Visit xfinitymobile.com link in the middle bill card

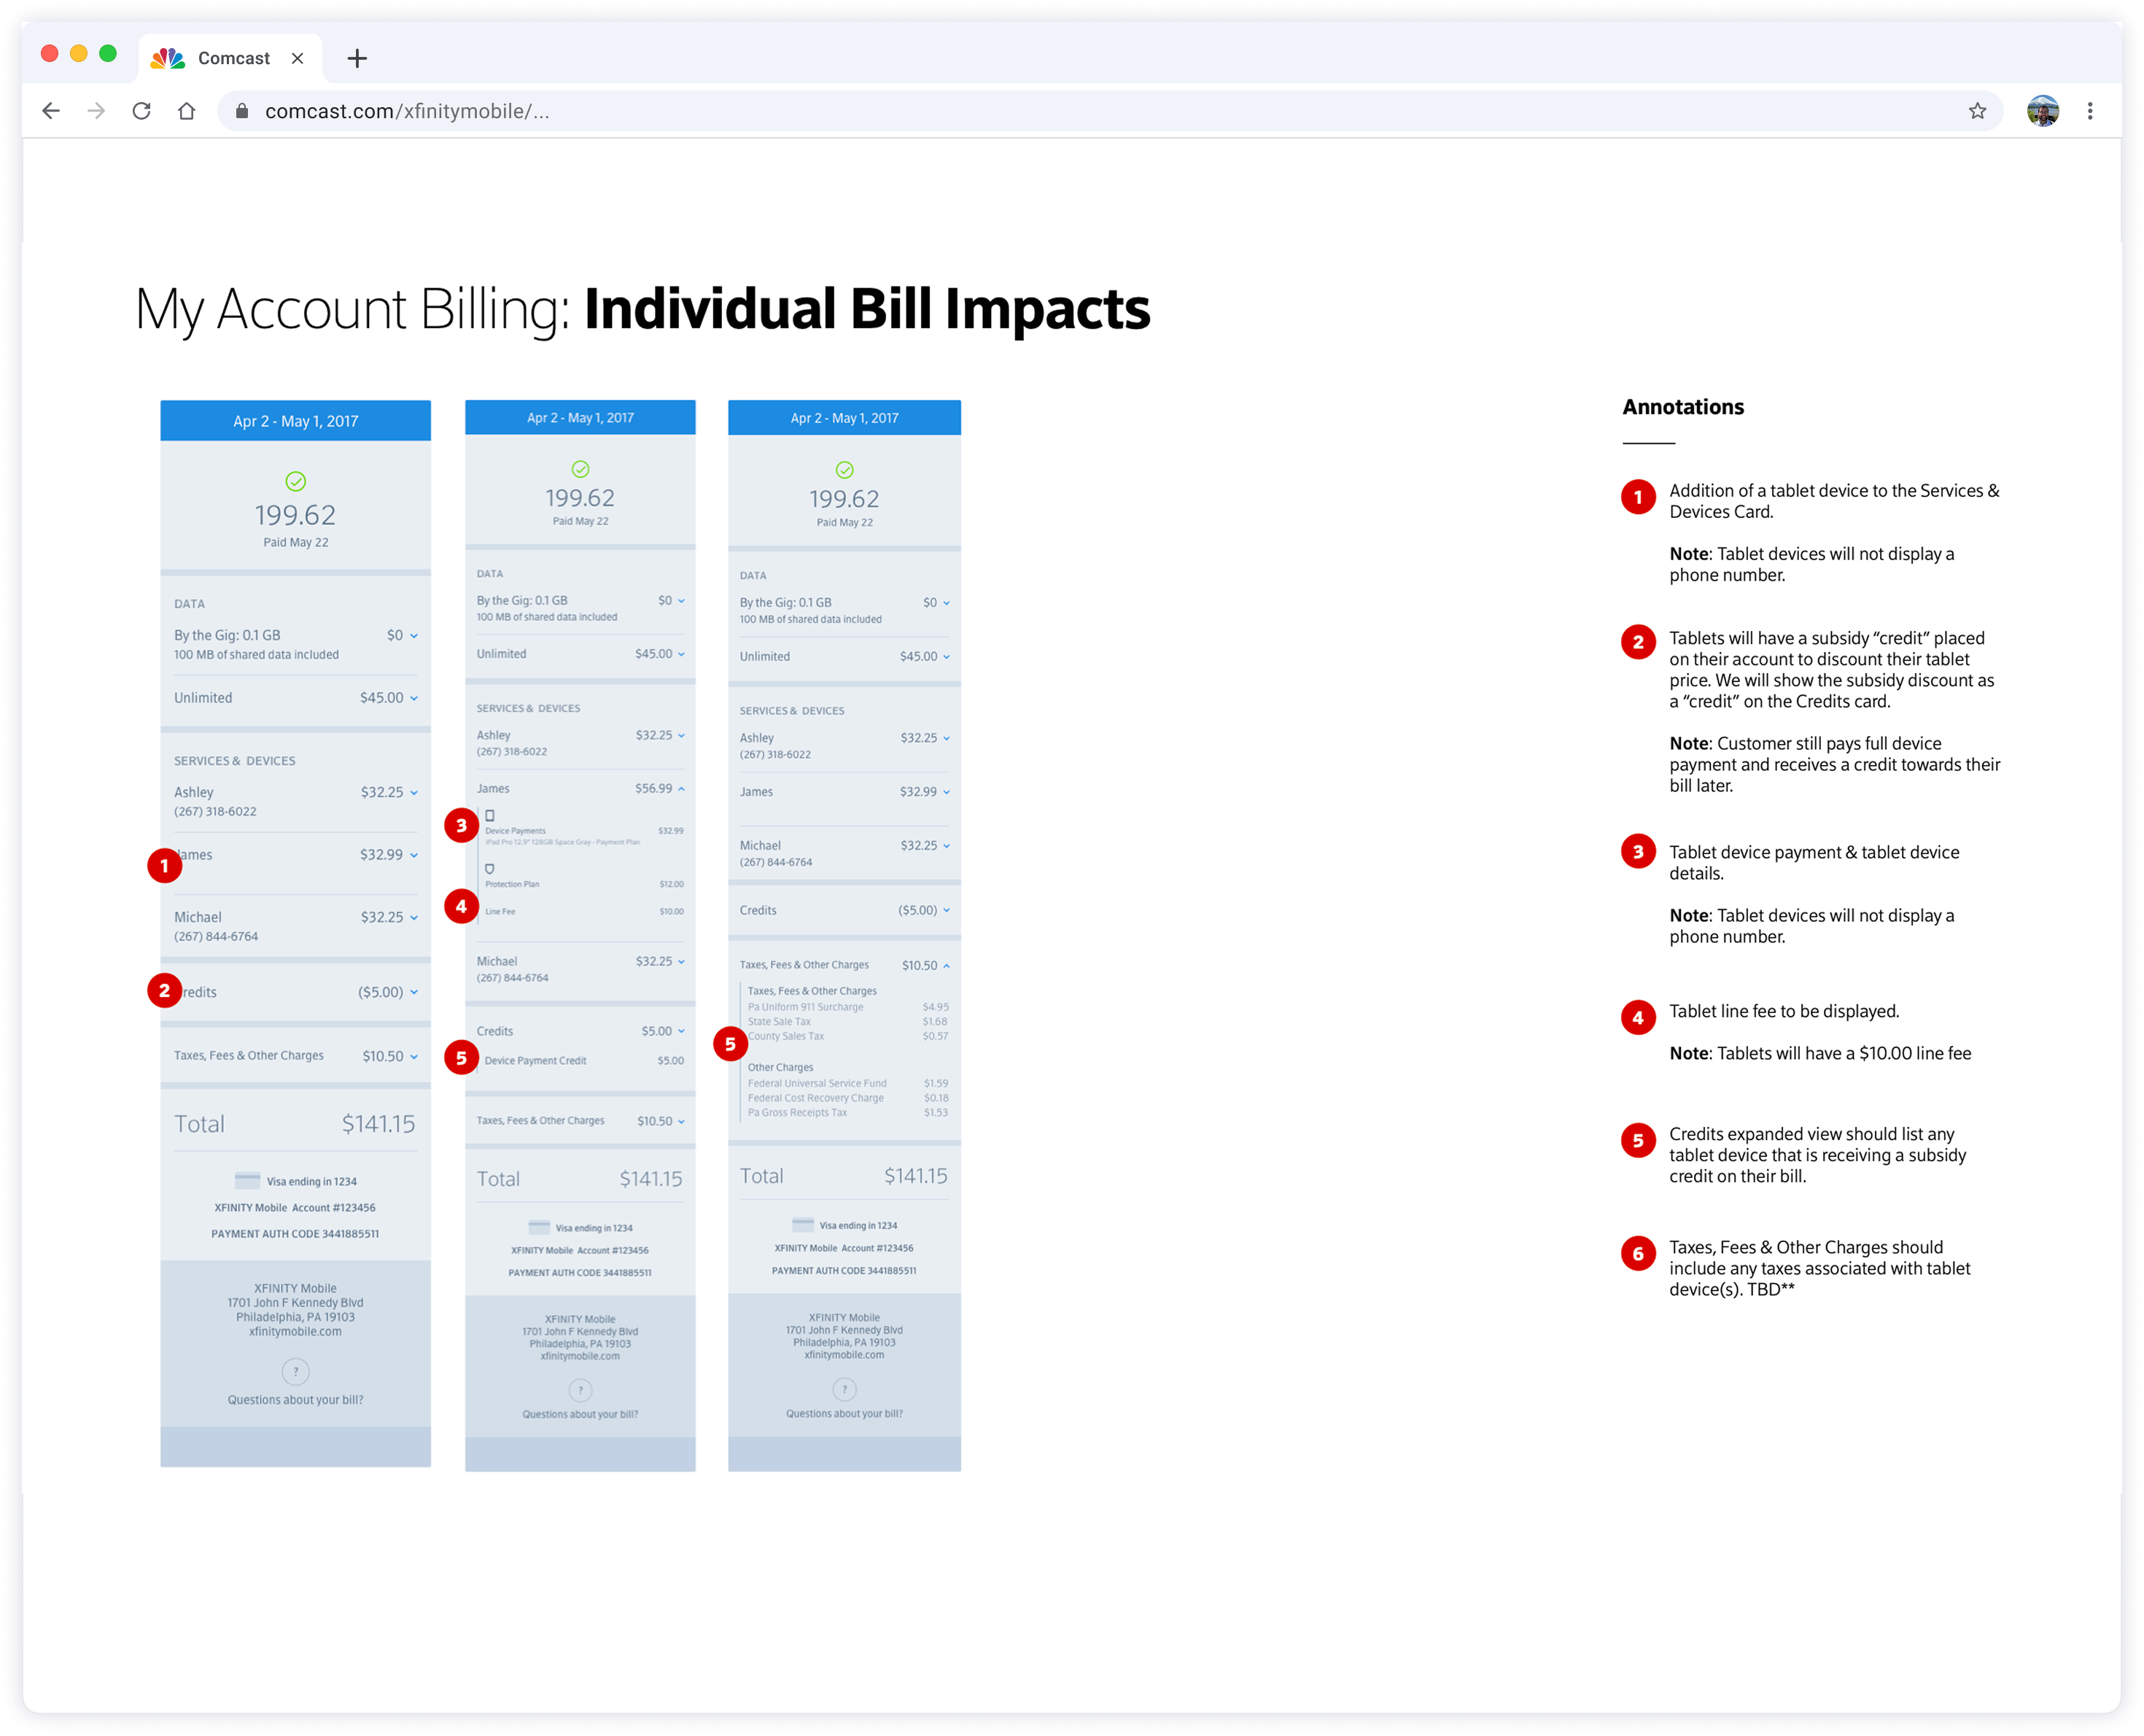[x=580, y=1356]
